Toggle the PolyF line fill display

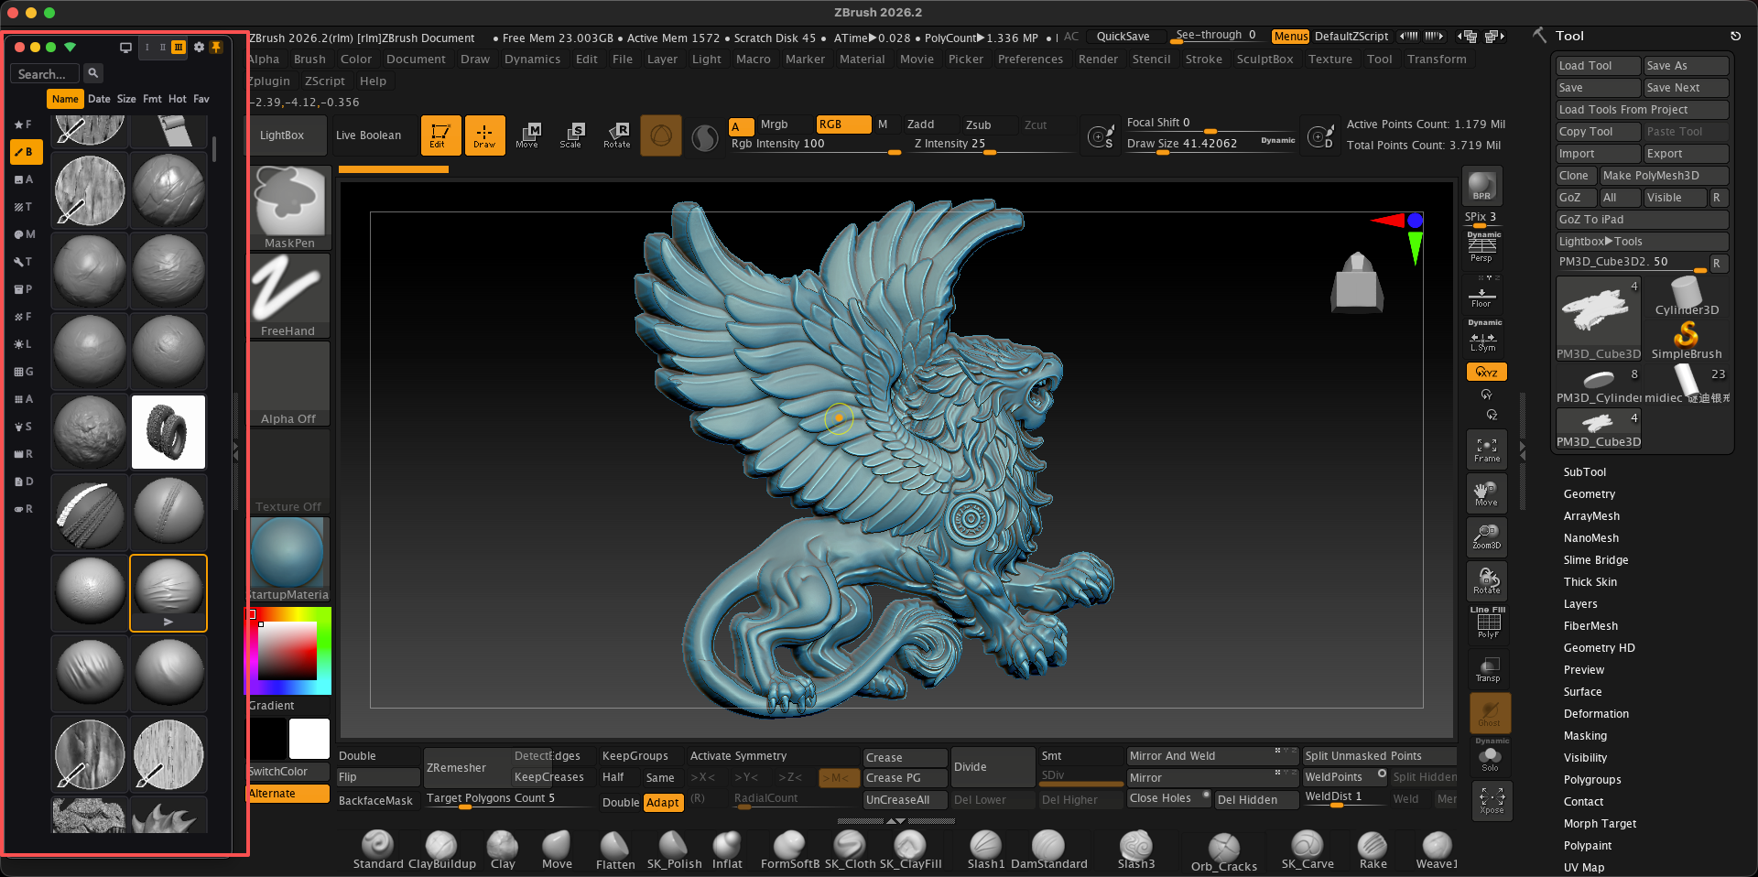[1488, 624]
